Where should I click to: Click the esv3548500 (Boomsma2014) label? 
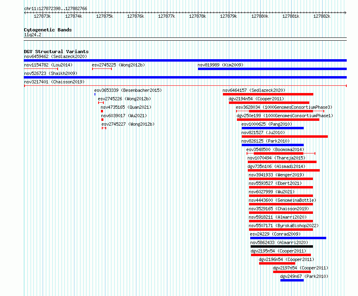pos(275,149)
